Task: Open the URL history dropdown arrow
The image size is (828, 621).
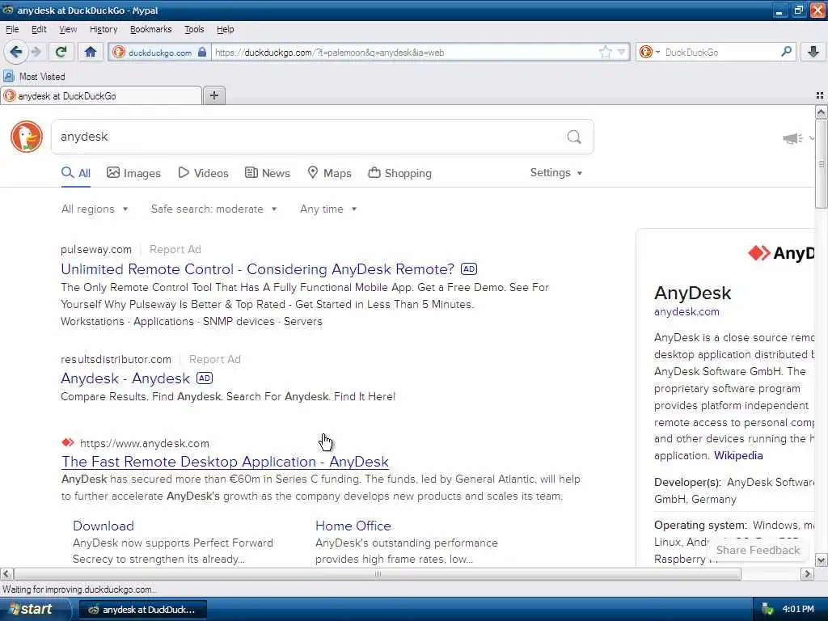Action: (621, 52)
